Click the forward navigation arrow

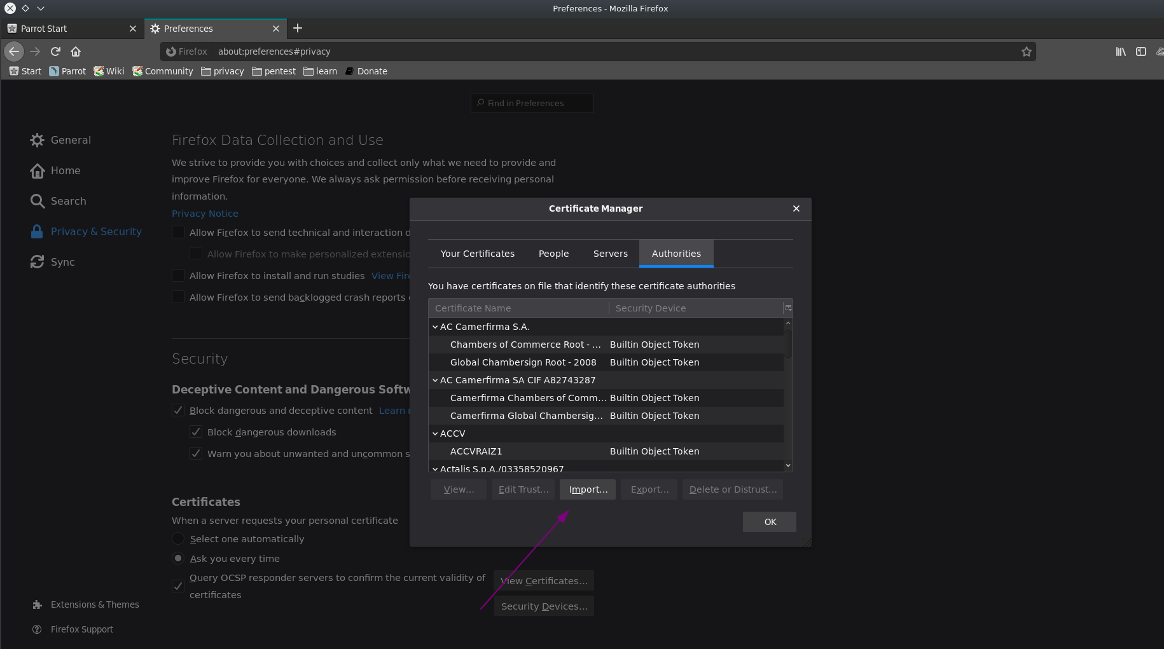pyautogui.click(x=35, y=51)
